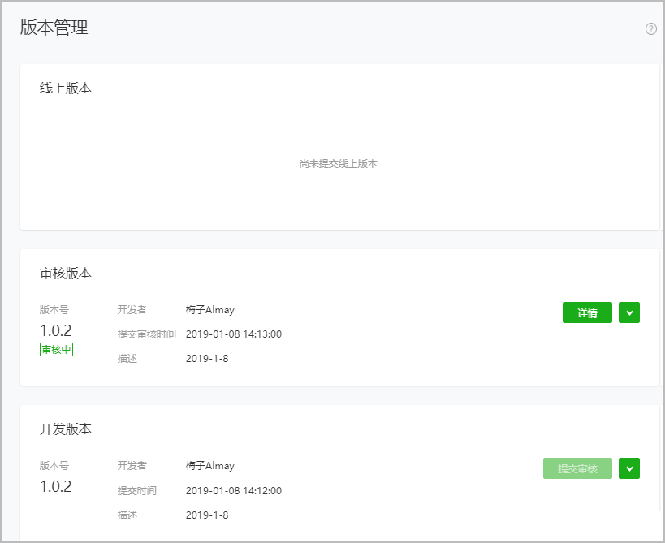665x543 pixels.
Task: Click the 开发版本 section heading
Action: 66,429
